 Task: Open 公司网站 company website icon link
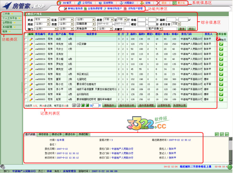tap(85, 3)
